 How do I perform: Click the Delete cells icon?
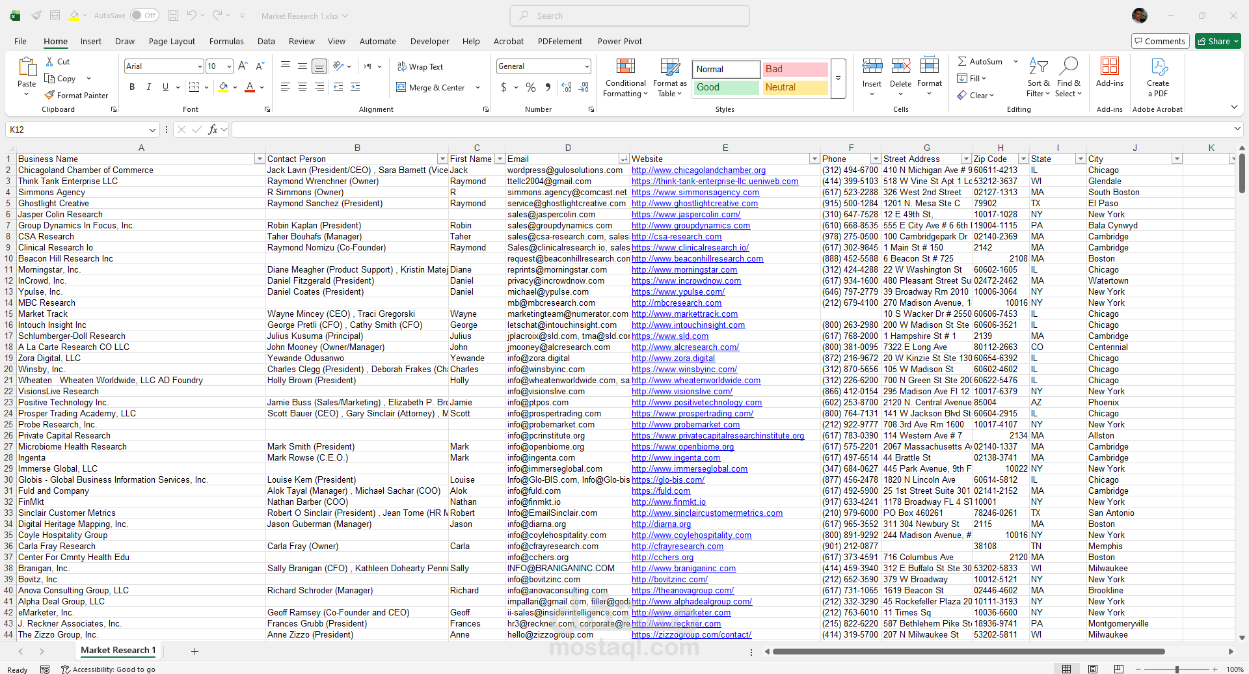901,66
